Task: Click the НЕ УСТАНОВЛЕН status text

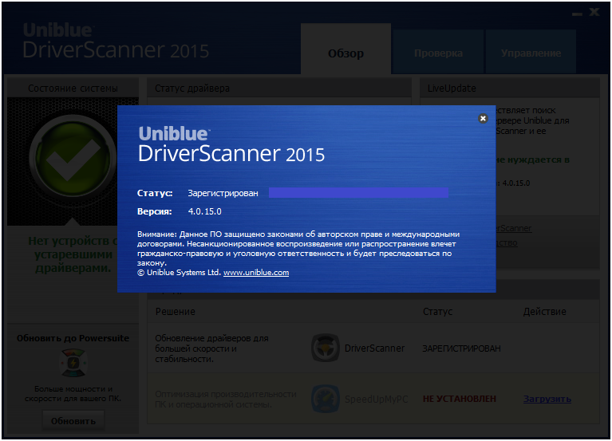Action: tap(460, 399)
